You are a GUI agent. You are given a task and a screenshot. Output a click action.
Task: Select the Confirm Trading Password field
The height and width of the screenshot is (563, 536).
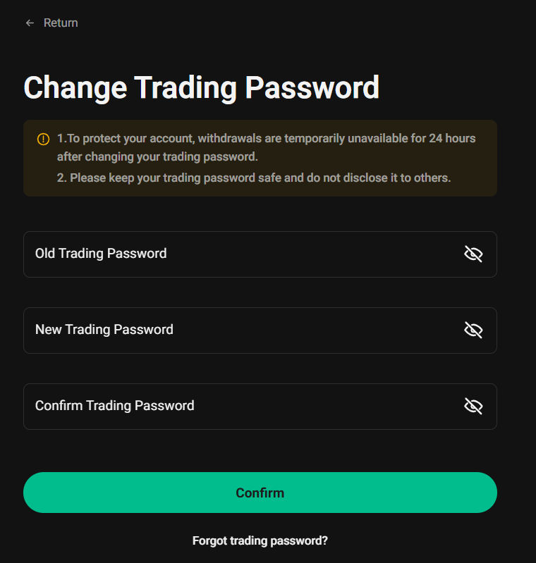(x=240, y=406)
